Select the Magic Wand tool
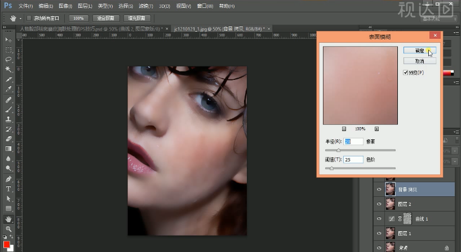Image resolution: width=461 pixels, height=252 pixels. pyautogui.click(x=8, y=70)
